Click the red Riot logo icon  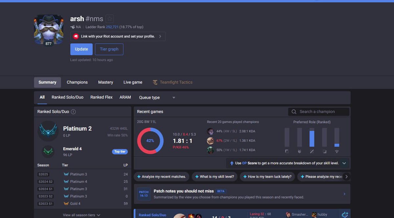pos(76,36)
